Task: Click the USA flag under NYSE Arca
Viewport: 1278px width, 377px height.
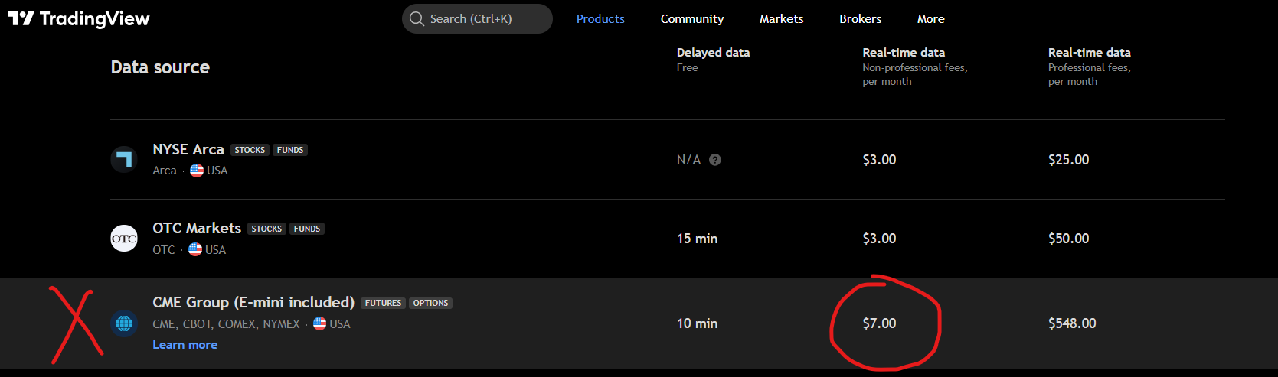Action: tap(197, 171)
